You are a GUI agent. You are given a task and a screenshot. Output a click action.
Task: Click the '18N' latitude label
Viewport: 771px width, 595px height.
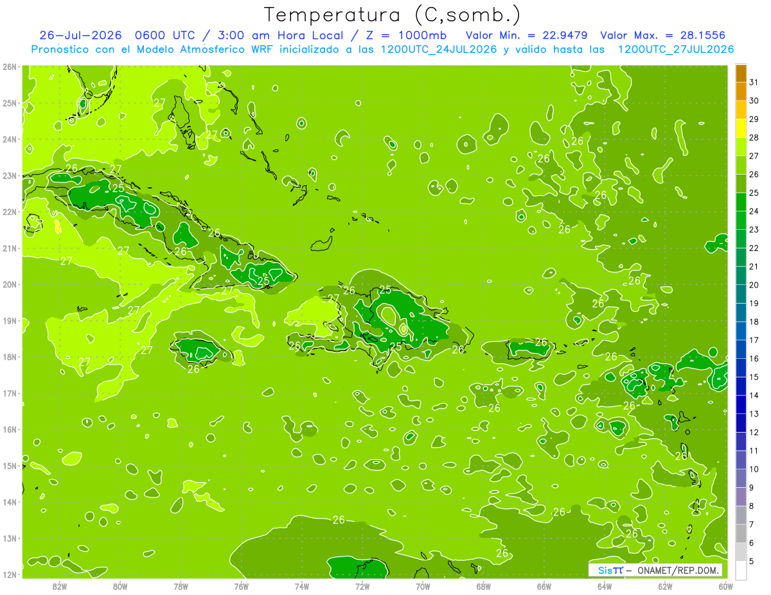click(10, 357)
